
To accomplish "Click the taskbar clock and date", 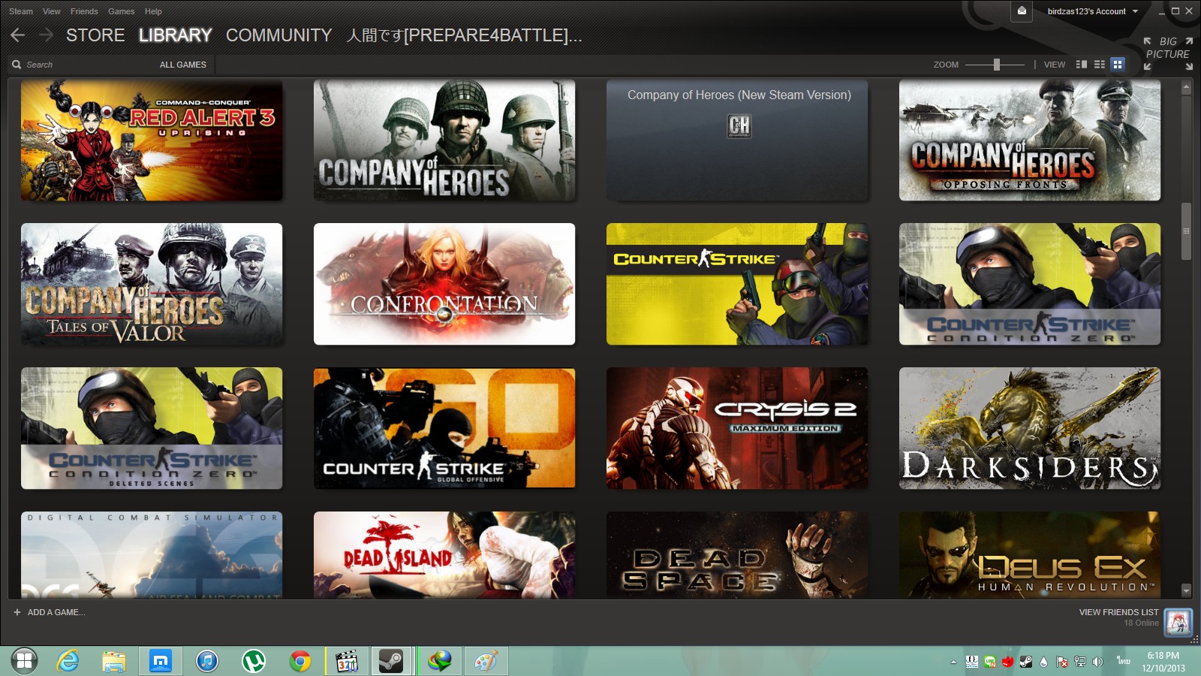I will tap(1163, 662).
